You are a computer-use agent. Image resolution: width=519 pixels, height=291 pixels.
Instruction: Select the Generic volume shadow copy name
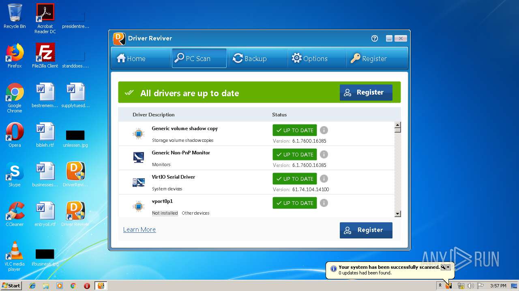[x=185, y=129]
